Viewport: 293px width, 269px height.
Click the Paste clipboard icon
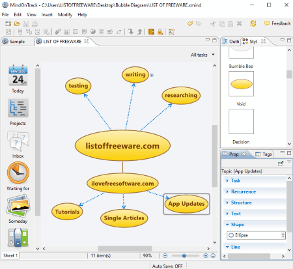click(230, 23)
